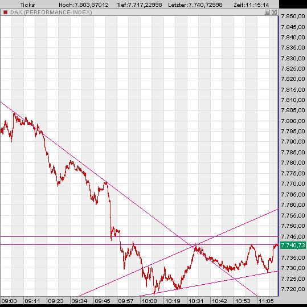307x307 pixels.
Task: Click the 09:57 time axis label
Action: 126,301
